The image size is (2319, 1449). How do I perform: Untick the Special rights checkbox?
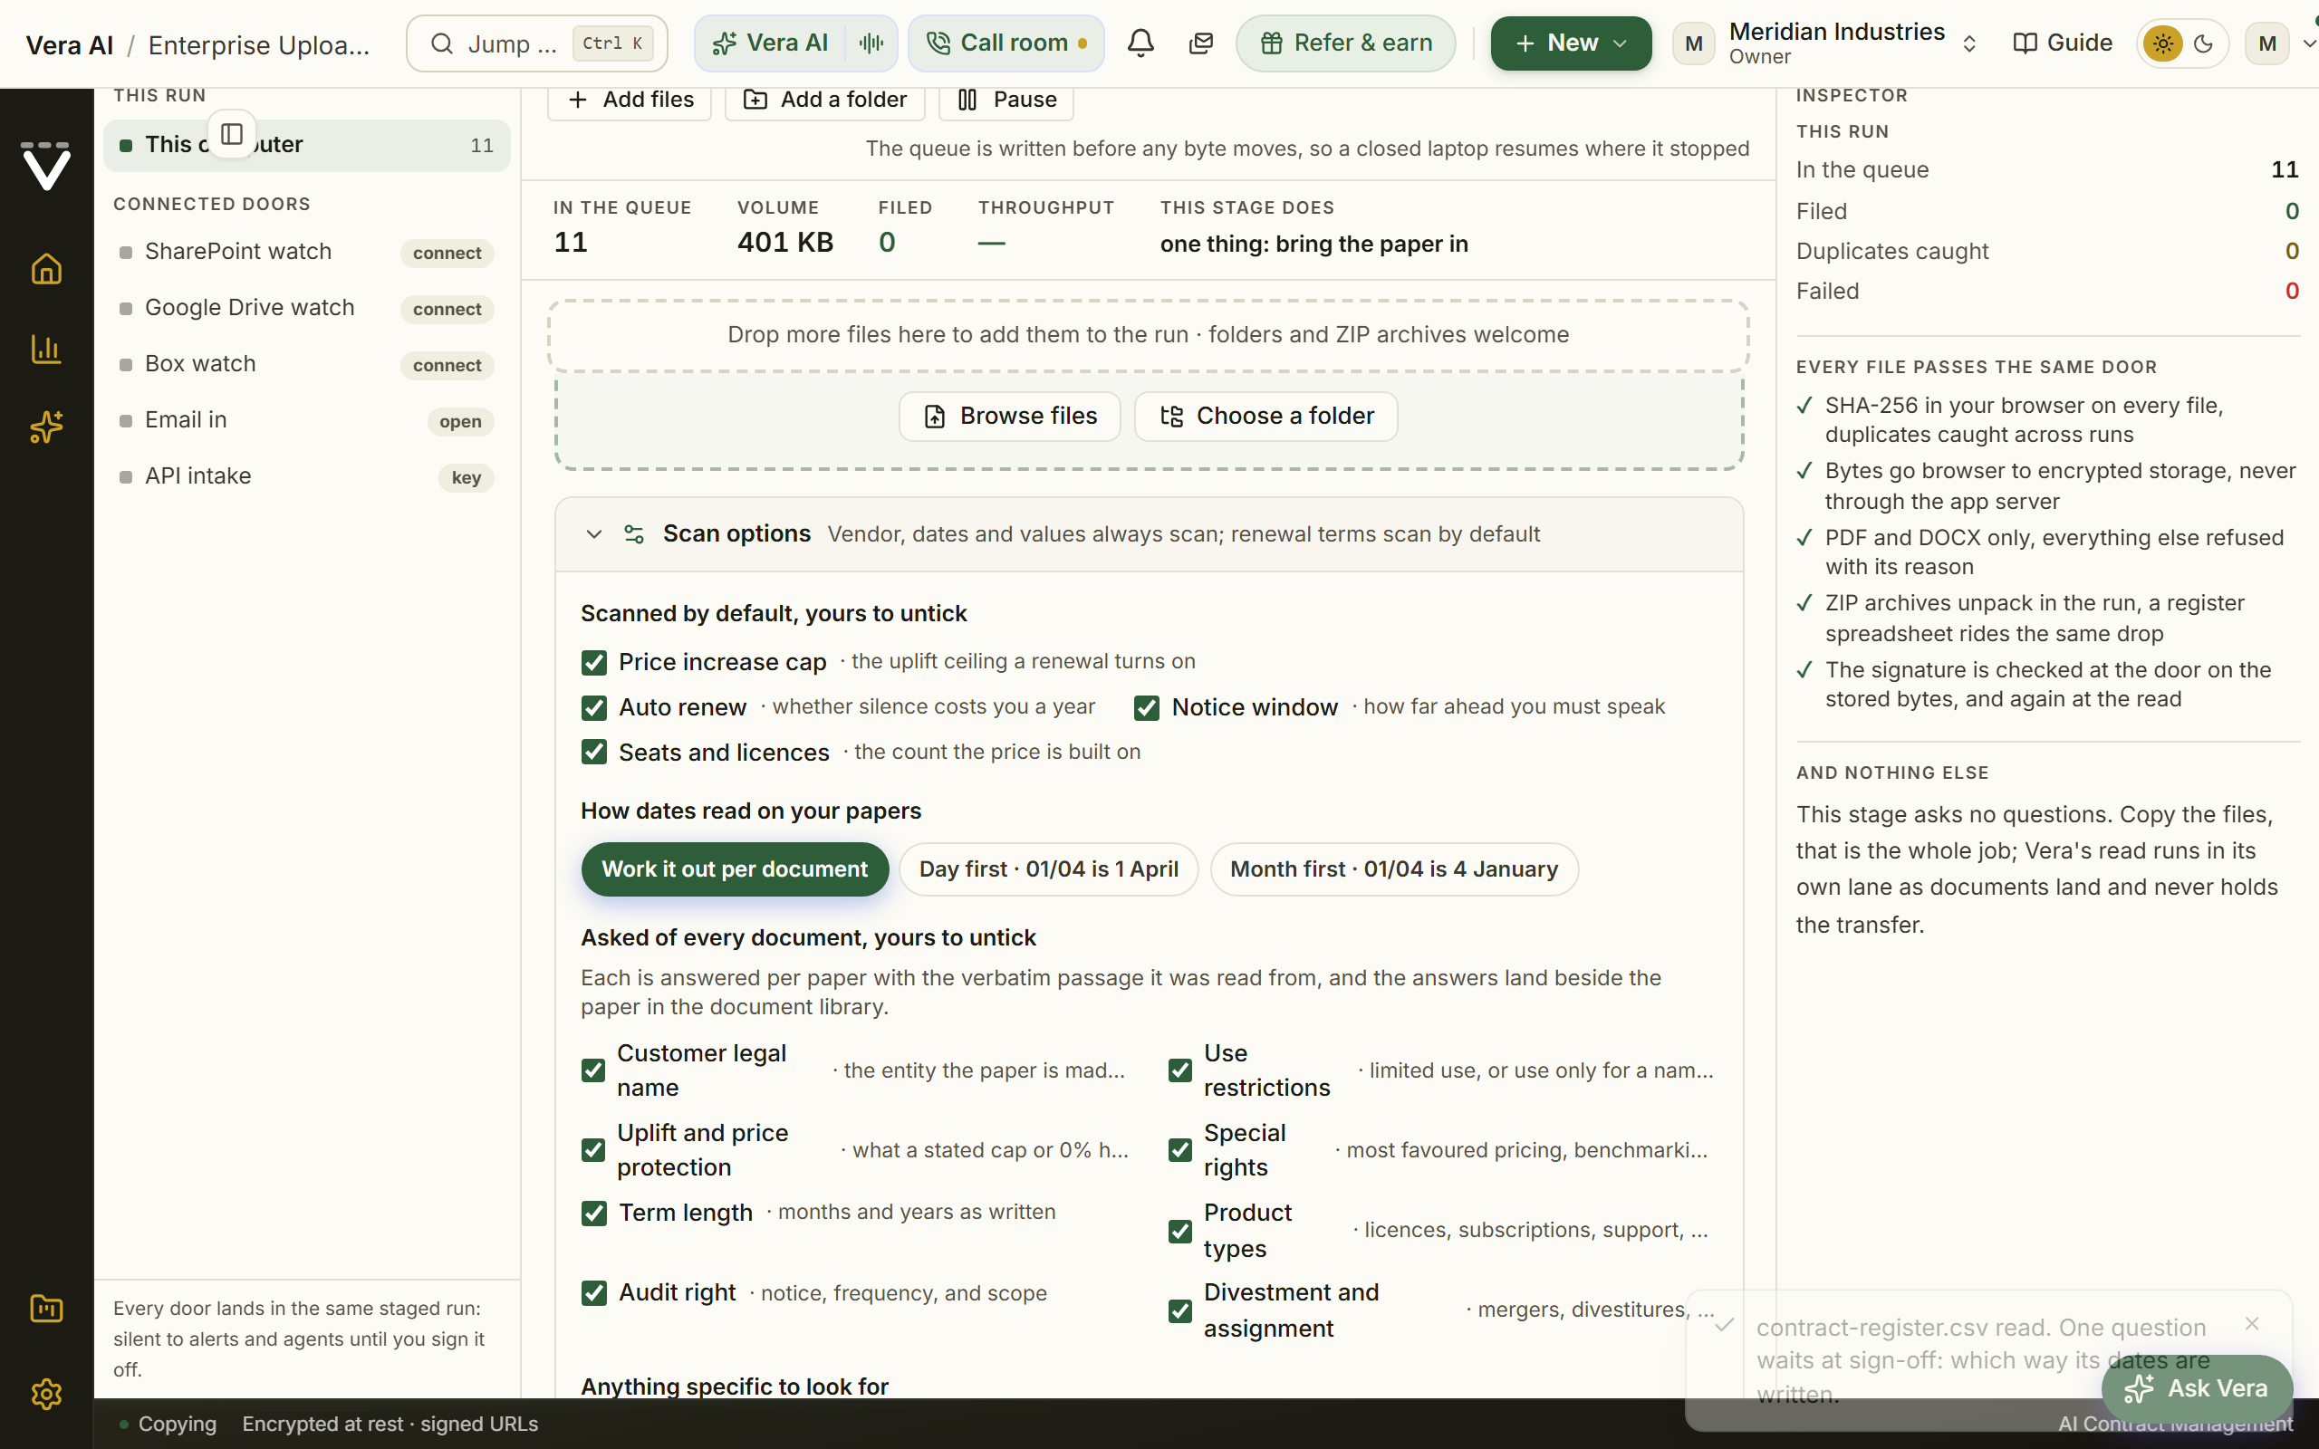tap(1180, 1150)
